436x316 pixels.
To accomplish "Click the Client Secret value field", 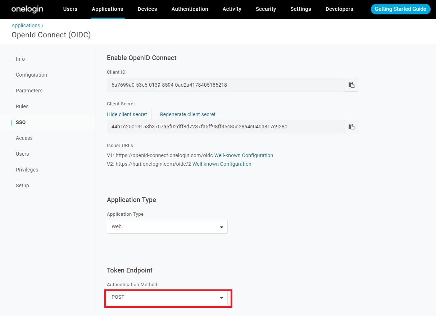I will point(226,127).
